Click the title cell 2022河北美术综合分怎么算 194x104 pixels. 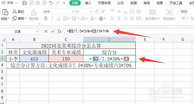71,46
